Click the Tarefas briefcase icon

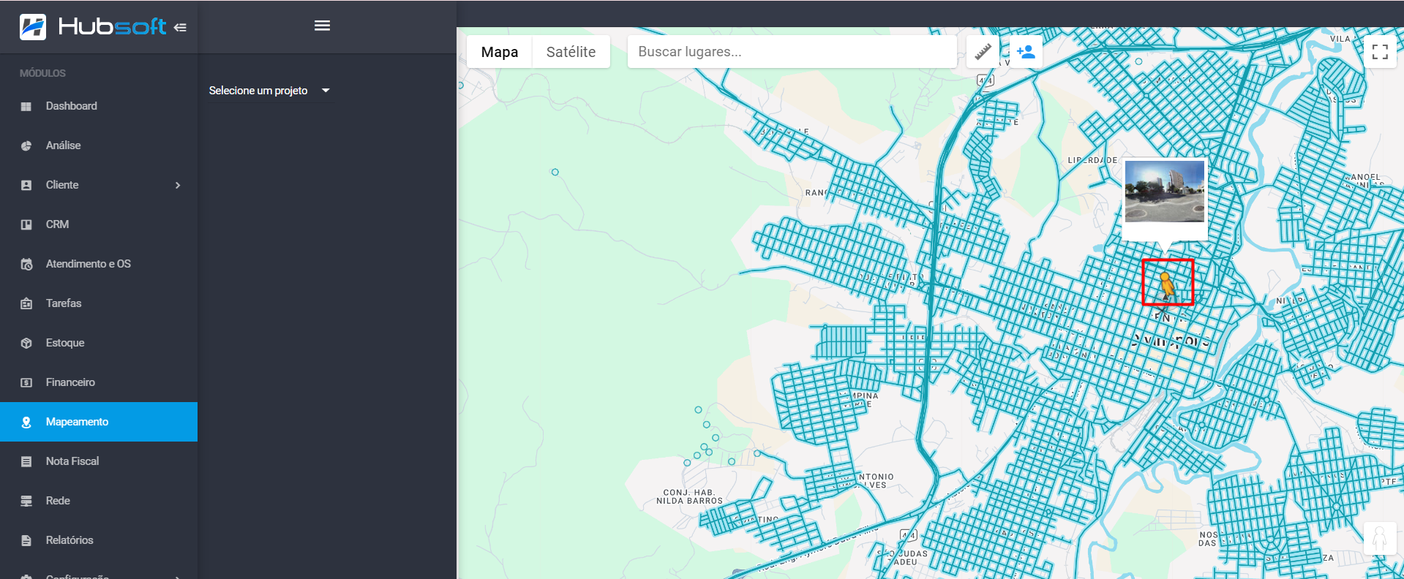tap(26, 304)
